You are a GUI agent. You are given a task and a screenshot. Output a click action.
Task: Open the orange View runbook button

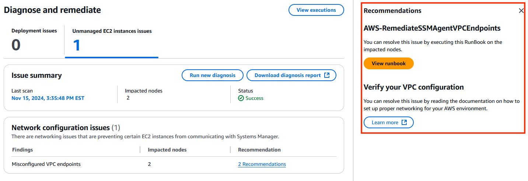[389, 63]
